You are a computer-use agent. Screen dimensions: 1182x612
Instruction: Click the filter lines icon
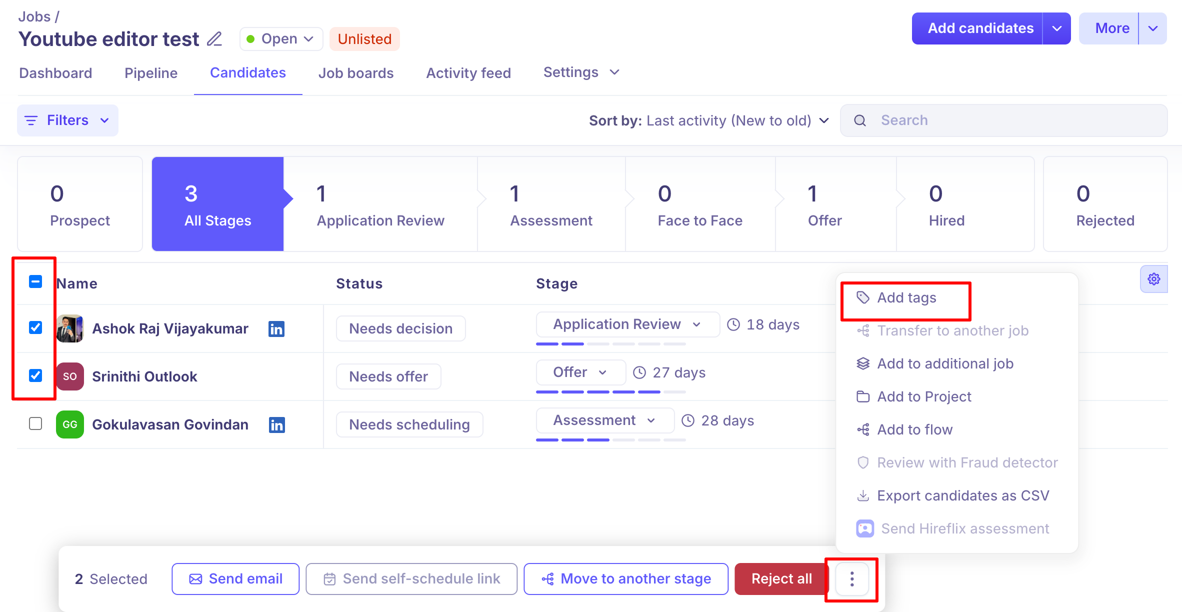click(x=31, y=120)
